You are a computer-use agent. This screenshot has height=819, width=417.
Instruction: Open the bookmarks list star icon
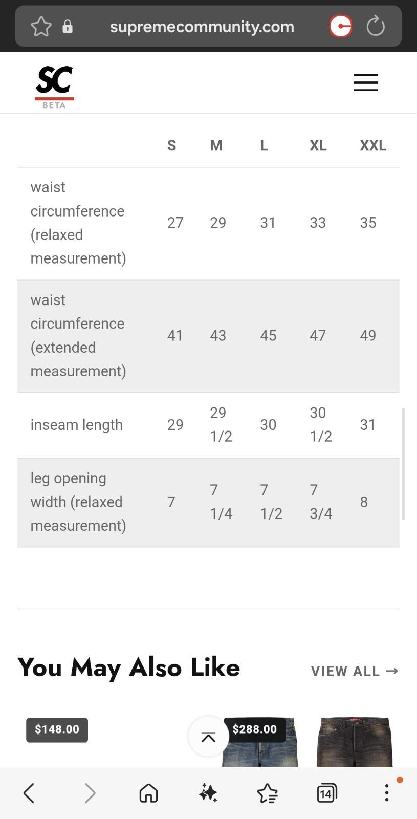pos(267,793)
